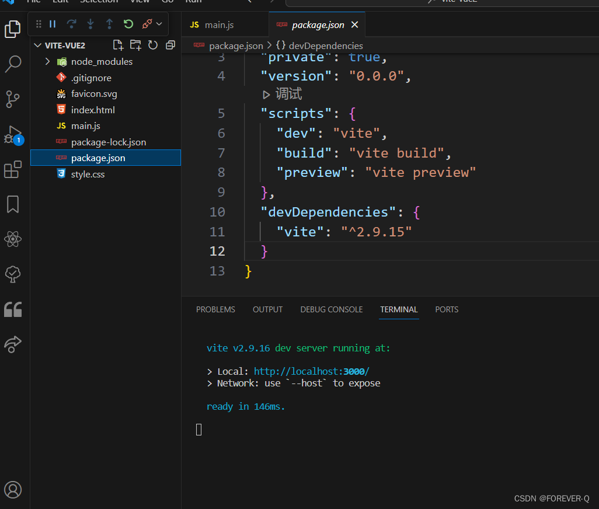Select style.css in the Explorer
599x509 pixels.
click(88, 173)
